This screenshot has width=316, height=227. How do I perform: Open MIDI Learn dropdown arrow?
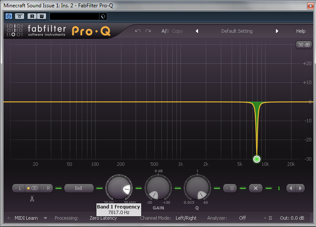[x=45, y=218]
